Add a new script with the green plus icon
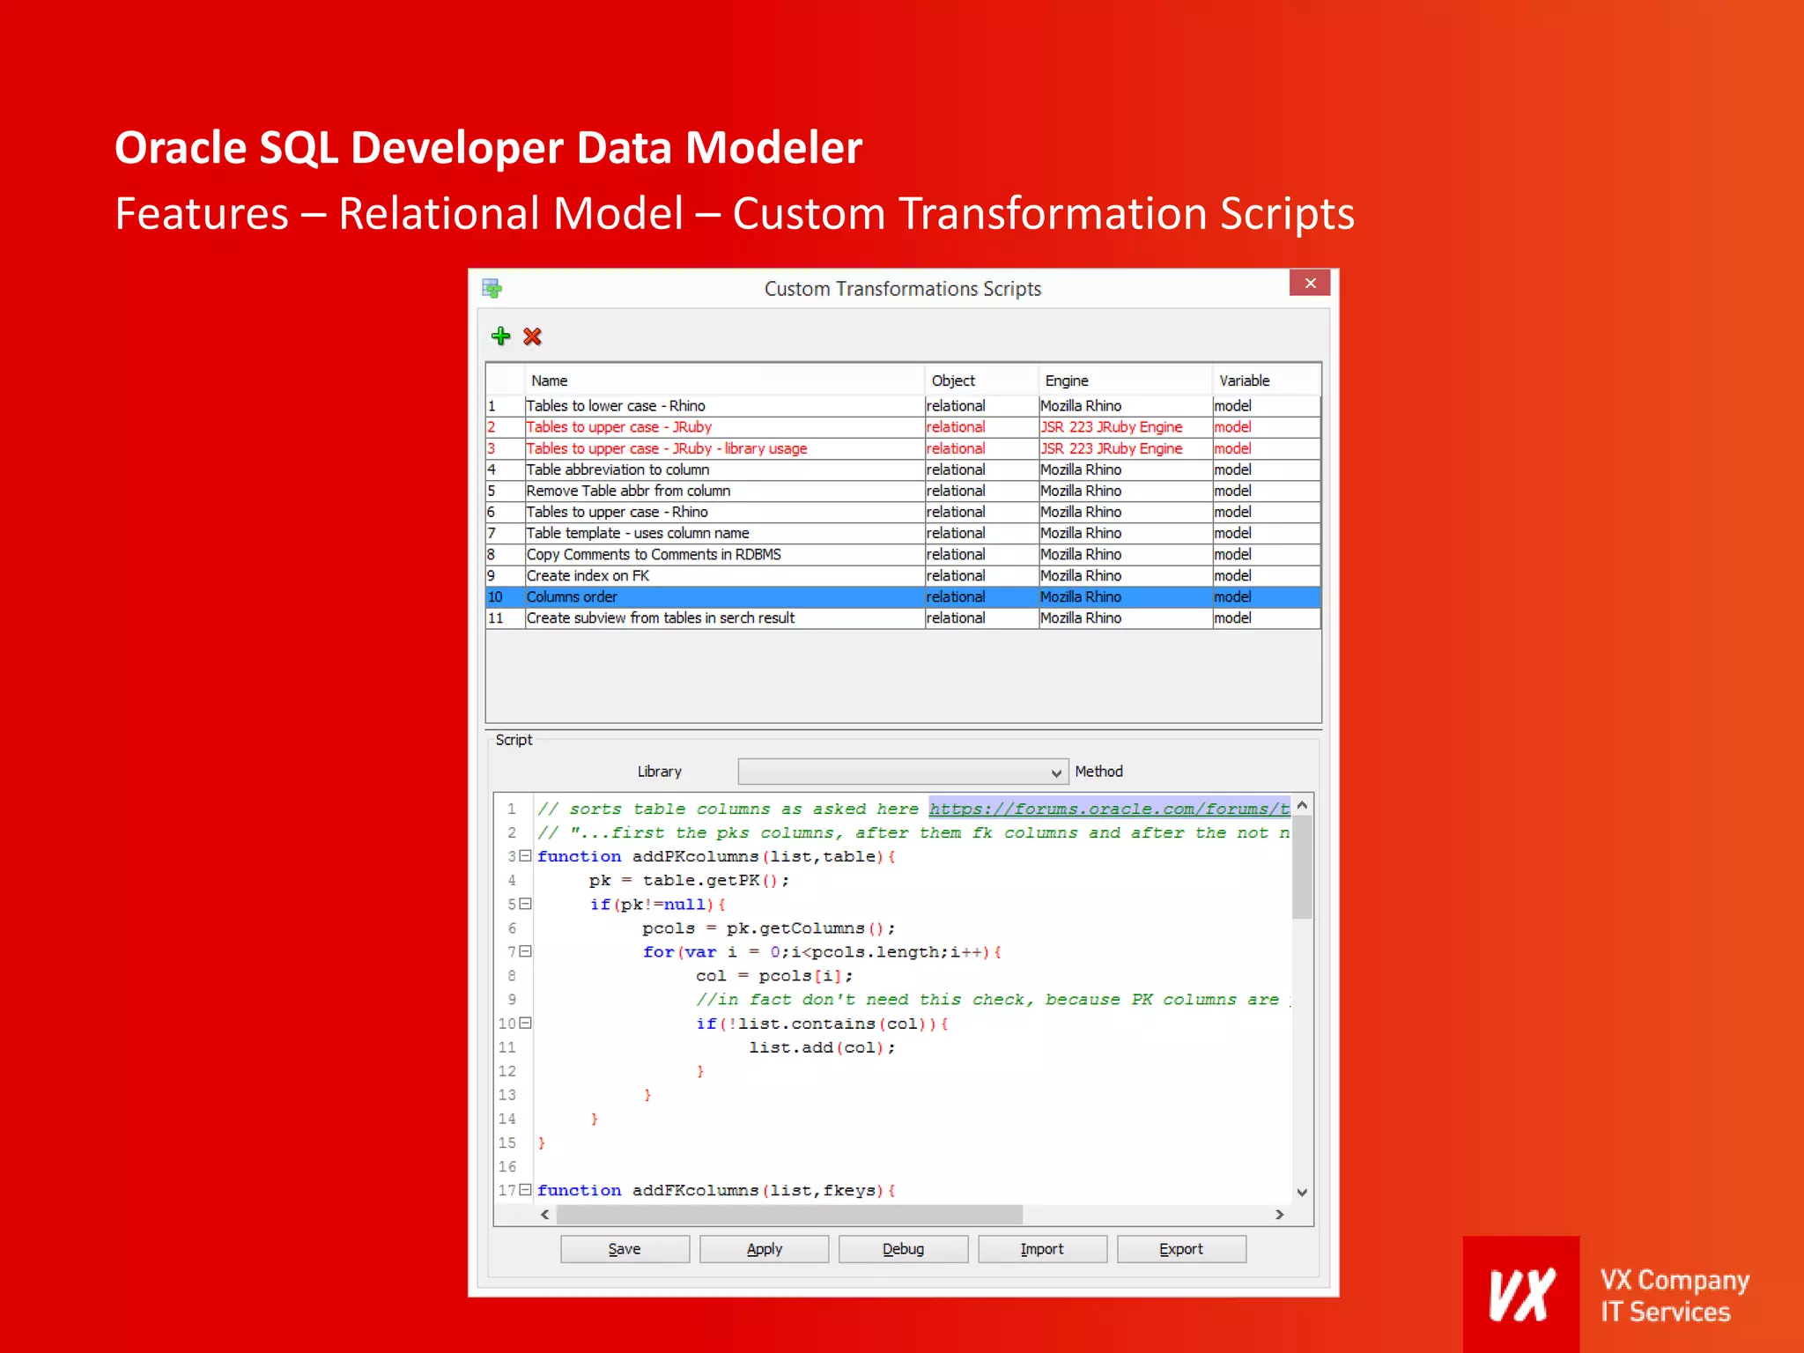Viewport: 1804px width, 1353px height. (x=500, y=336)
